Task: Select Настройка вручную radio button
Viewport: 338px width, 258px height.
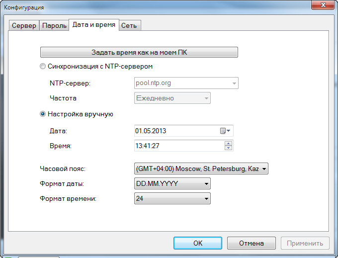Action: point(43,114)
